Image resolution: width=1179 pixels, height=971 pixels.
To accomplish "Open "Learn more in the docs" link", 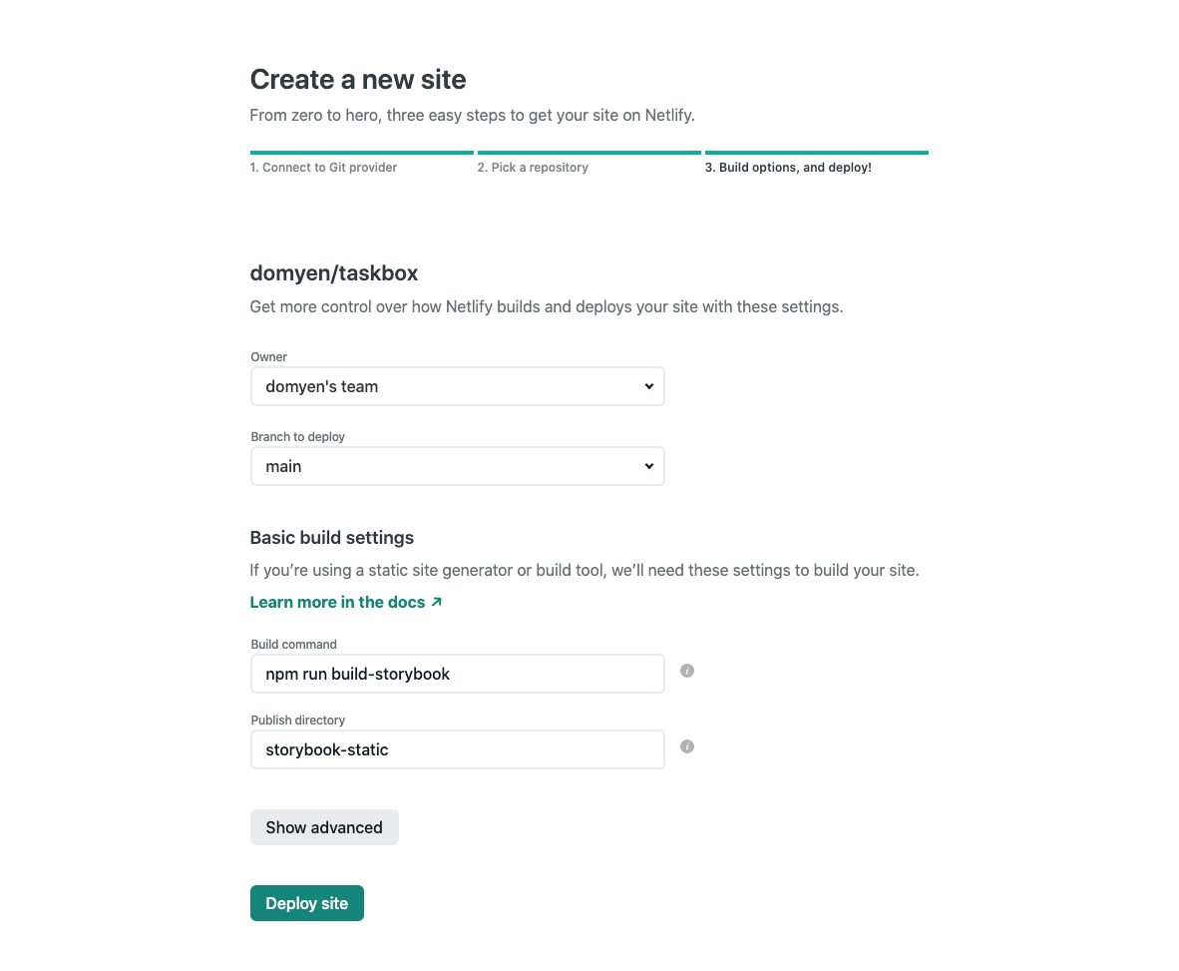I will 337,602.
